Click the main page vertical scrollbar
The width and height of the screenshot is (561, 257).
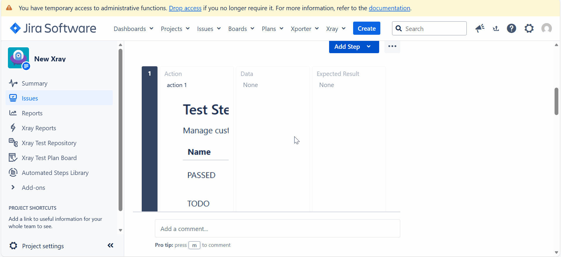(x=556, y=101)
